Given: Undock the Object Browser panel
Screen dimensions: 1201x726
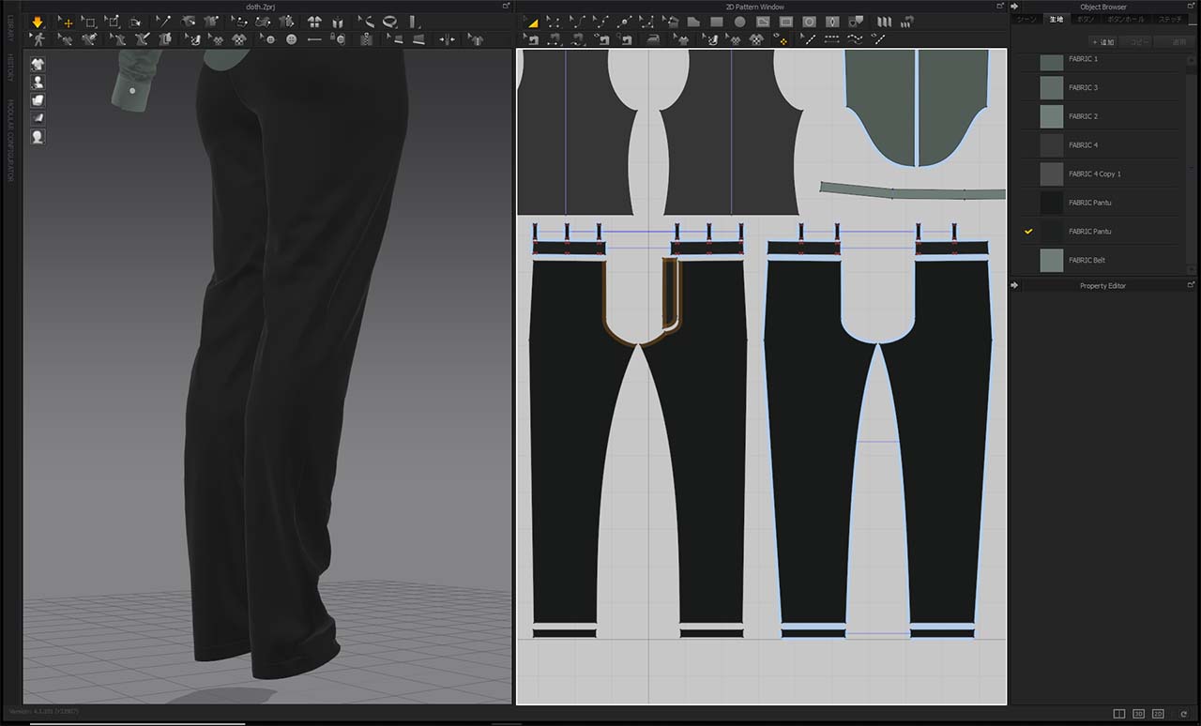Looking at the screenshot, I should pos(1192,7).
